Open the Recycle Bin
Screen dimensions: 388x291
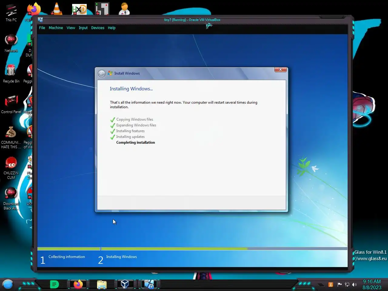[11, 74]
